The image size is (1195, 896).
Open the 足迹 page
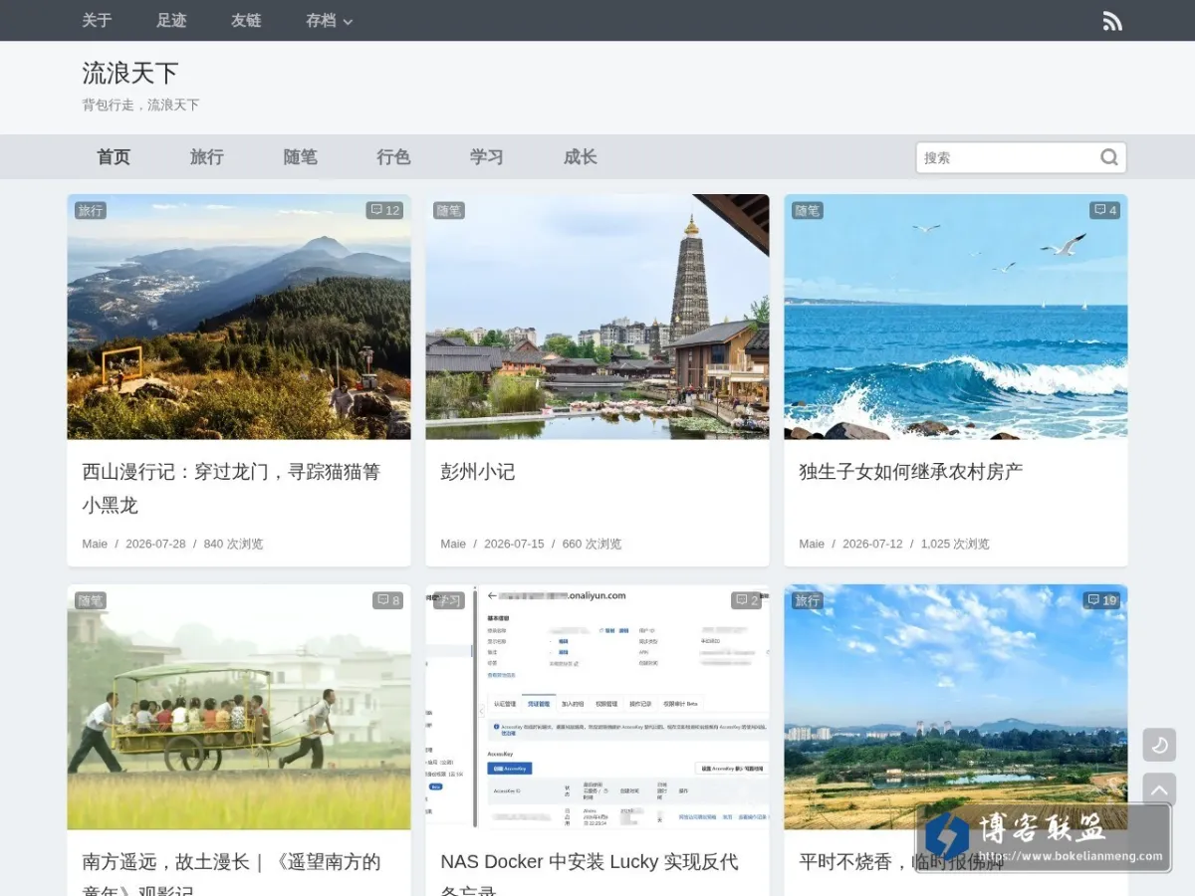point(171,20)
